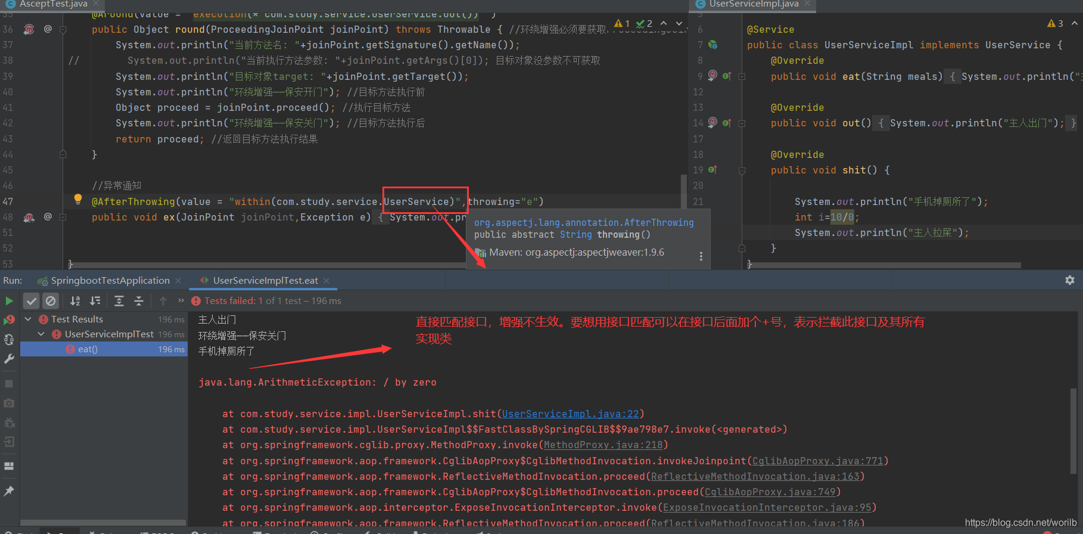Expand all test nodes
This screenshot has width=1083, height=534.
coord(119,301)
